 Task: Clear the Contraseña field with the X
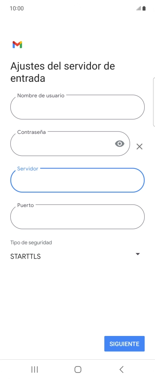click(139, 146)
